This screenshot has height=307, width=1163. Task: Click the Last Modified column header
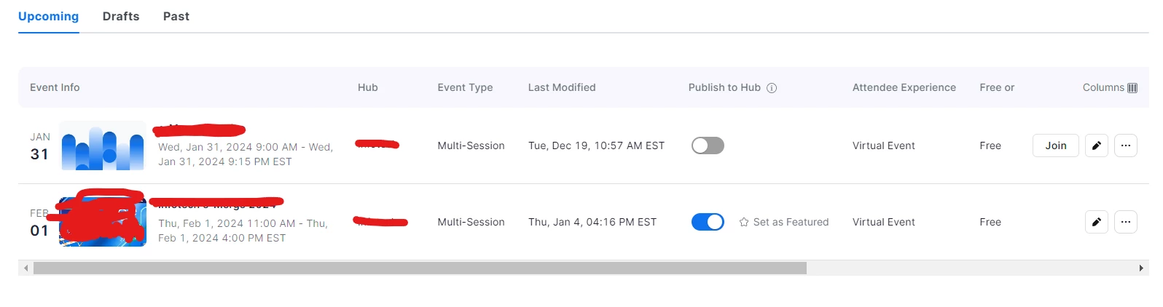562,87
